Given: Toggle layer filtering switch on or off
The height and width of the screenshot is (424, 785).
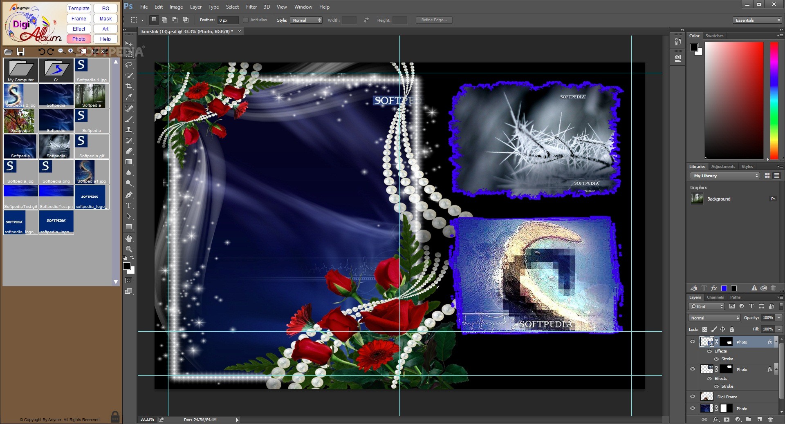Looking at the screenshot, I should click(781, 306).
